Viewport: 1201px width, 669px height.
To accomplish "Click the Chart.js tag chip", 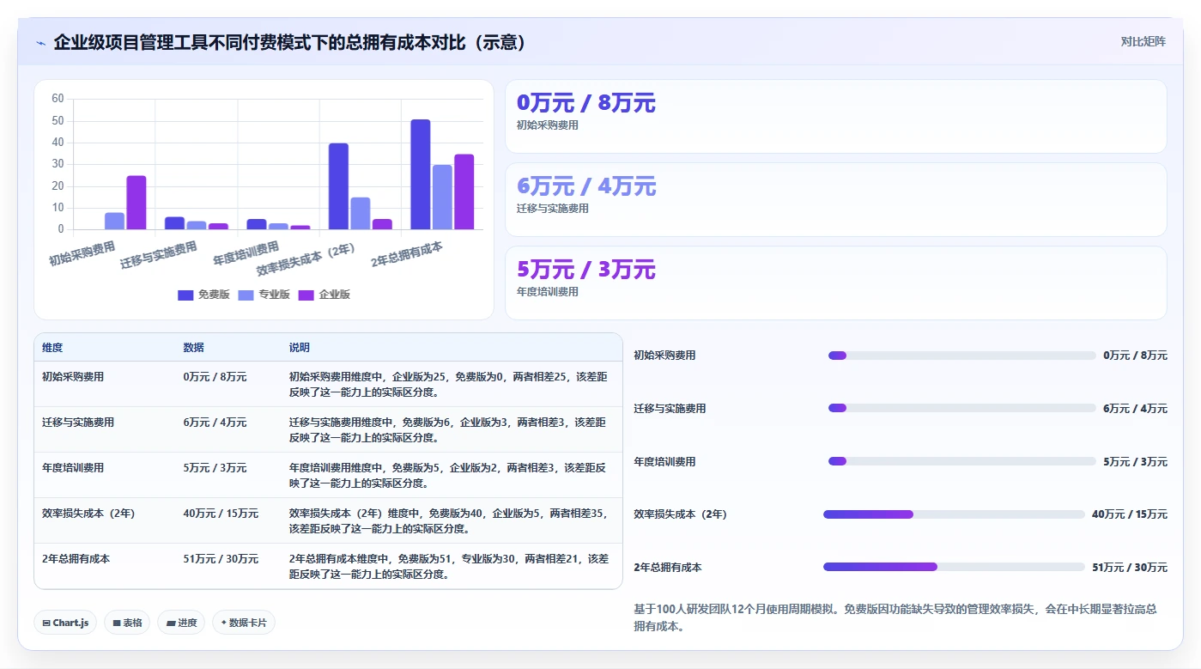I will (65, 623).
